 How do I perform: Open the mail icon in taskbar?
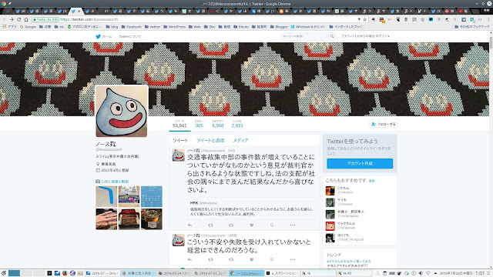point(57,273)
